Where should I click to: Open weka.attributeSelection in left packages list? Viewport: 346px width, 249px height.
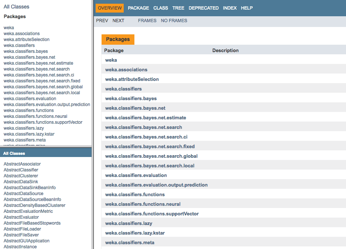[27, 40]
